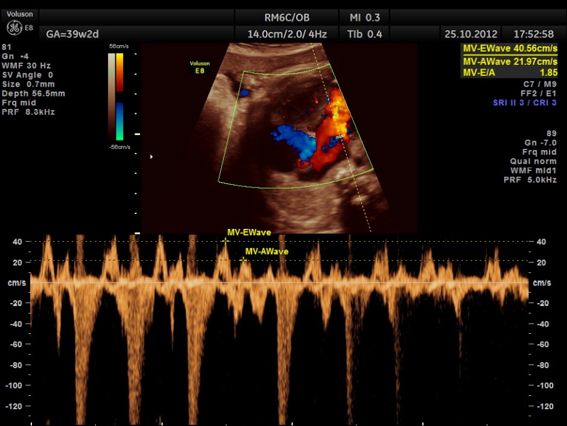Select the red-blue color Doppler velocity scale bar
The height and width of the screenshot is (426, 567).
pyautogui.click(x=119, y=96)
